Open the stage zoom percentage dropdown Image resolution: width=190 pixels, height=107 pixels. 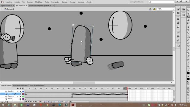point(173,9)
